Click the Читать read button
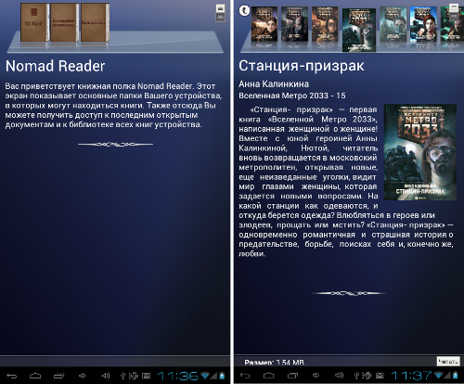This screenshot has width=464, height=384. click(x=448, y=362)
